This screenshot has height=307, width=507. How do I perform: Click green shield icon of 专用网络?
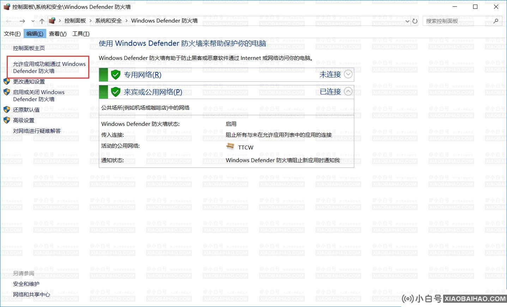[x=115, y=75]
